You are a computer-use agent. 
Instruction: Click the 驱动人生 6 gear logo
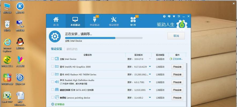[x=182, y=25]
